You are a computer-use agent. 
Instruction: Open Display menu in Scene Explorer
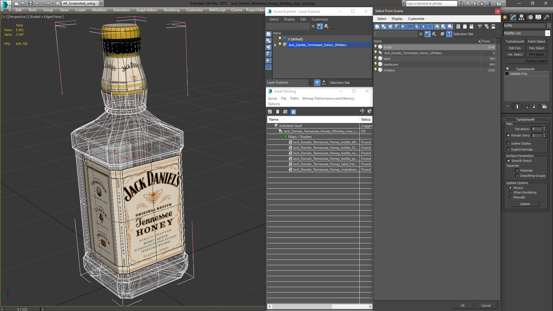(289, 19)
